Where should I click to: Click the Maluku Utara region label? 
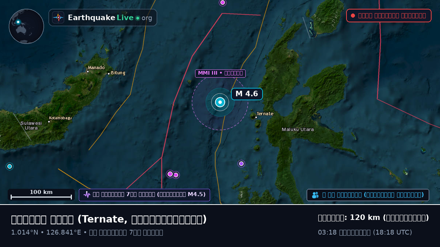click(298, 130)
